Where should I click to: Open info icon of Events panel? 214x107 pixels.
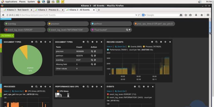[135, 87]
